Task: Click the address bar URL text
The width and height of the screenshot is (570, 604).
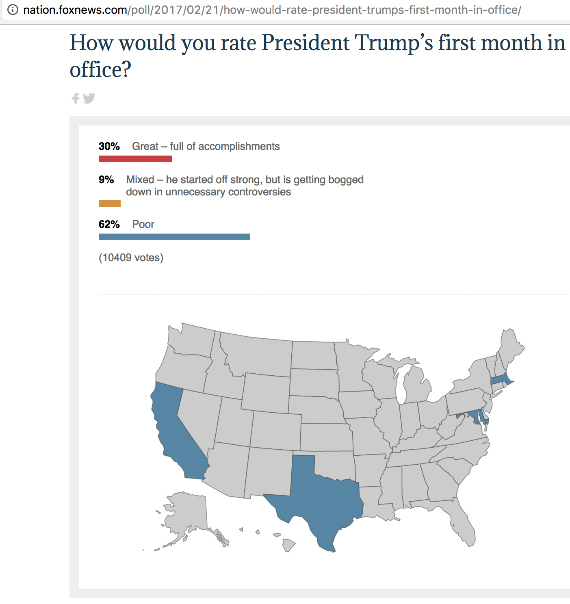Action: pyautogui.click(x=272, y=10)
